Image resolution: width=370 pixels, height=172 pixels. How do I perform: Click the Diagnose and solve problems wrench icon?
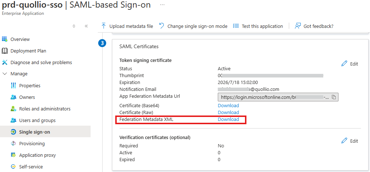click(5, 62)
